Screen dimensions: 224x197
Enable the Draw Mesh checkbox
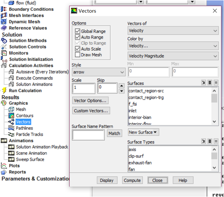[78, 55]
